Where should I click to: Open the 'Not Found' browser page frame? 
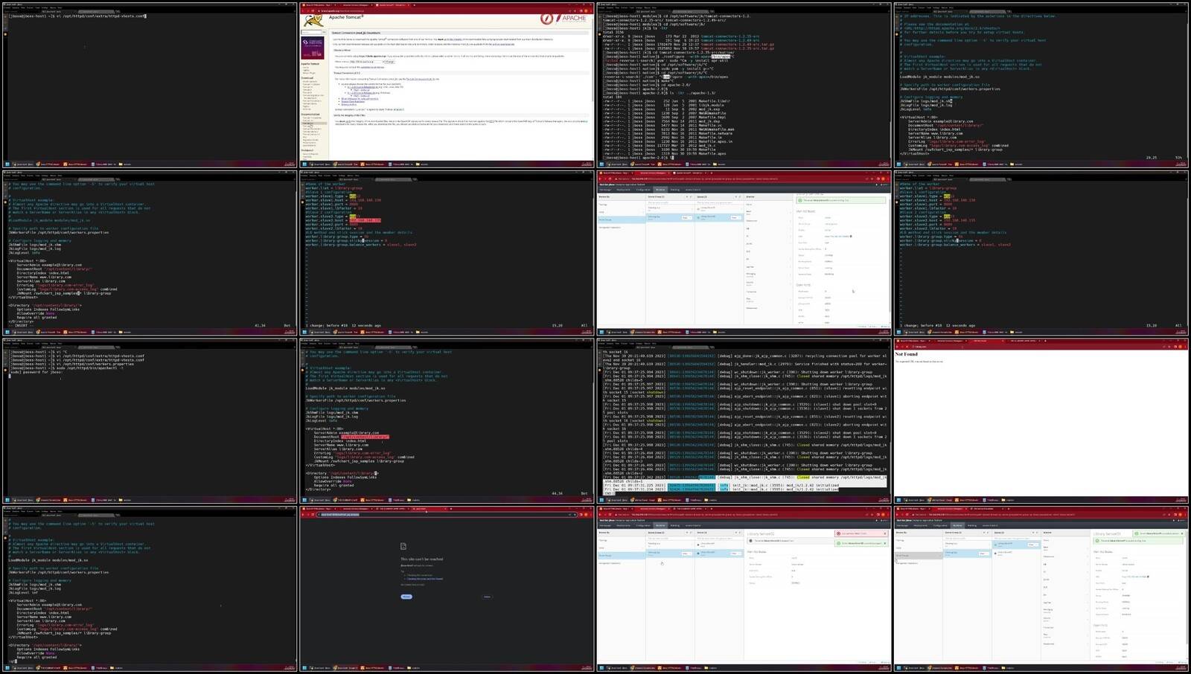tap(1041, 420)
